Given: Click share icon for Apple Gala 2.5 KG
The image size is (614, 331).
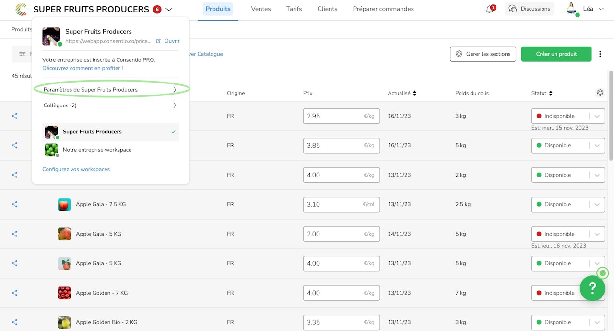Looking at the screenshot, I should (14, 204).
